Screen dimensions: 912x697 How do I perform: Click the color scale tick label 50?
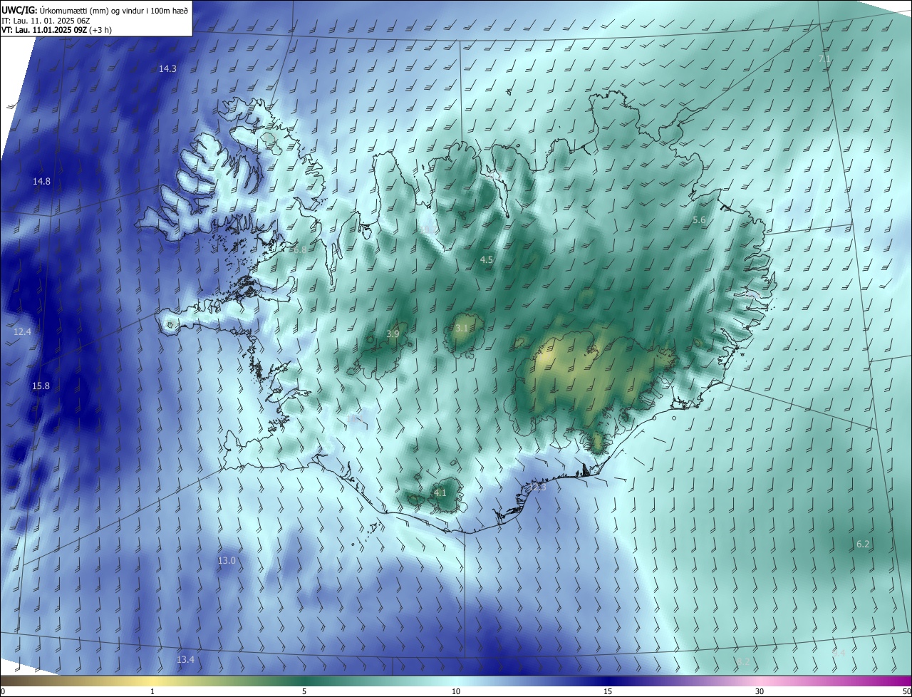906,692
